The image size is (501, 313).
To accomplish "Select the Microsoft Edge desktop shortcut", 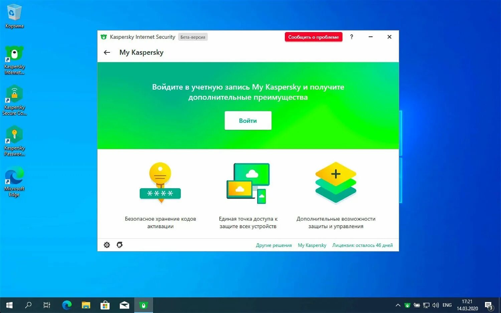I will [14, 183].
